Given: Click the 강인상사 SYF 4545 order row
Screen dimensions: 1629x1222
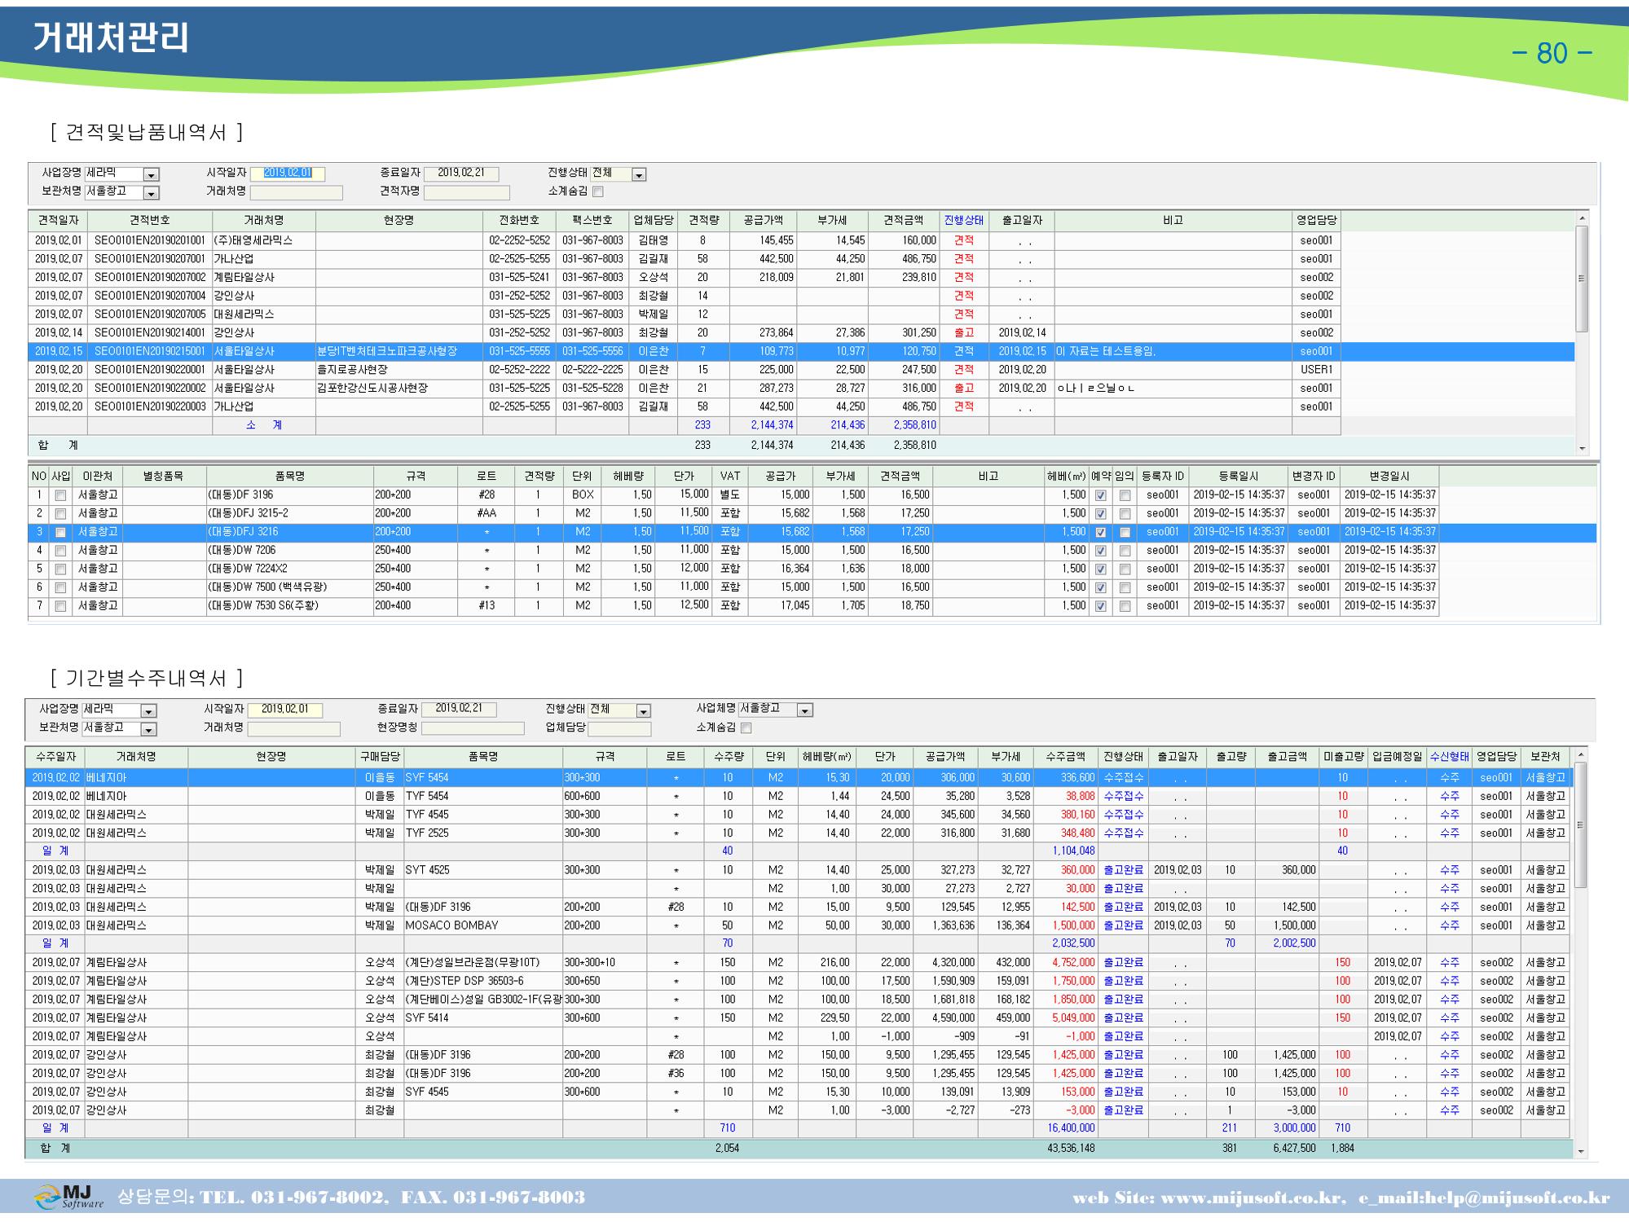Looking at the screenshot, I should [799, 1092].
